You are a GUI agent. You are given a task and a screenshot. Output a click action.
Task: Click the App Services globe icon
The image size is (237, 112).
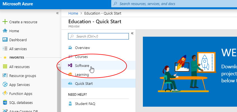5,85
